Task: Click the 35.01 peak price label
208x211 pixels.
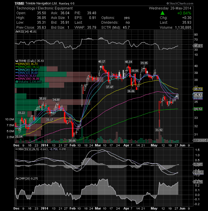Action: pos(43,99)
